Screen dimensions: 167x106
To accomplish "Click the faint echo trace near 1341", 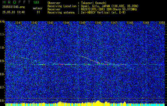I will (x=24, y=58).
